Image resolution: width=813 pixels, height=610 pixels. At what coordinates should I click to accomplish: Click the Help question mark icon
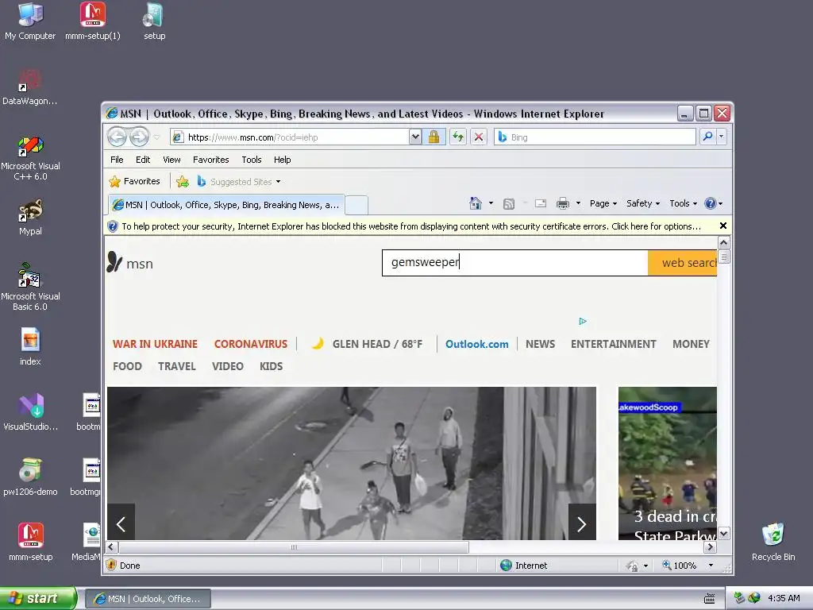point(711,203)
